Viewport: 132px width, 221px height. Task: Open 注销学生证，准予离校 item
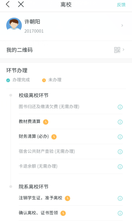tap(71, 198)
